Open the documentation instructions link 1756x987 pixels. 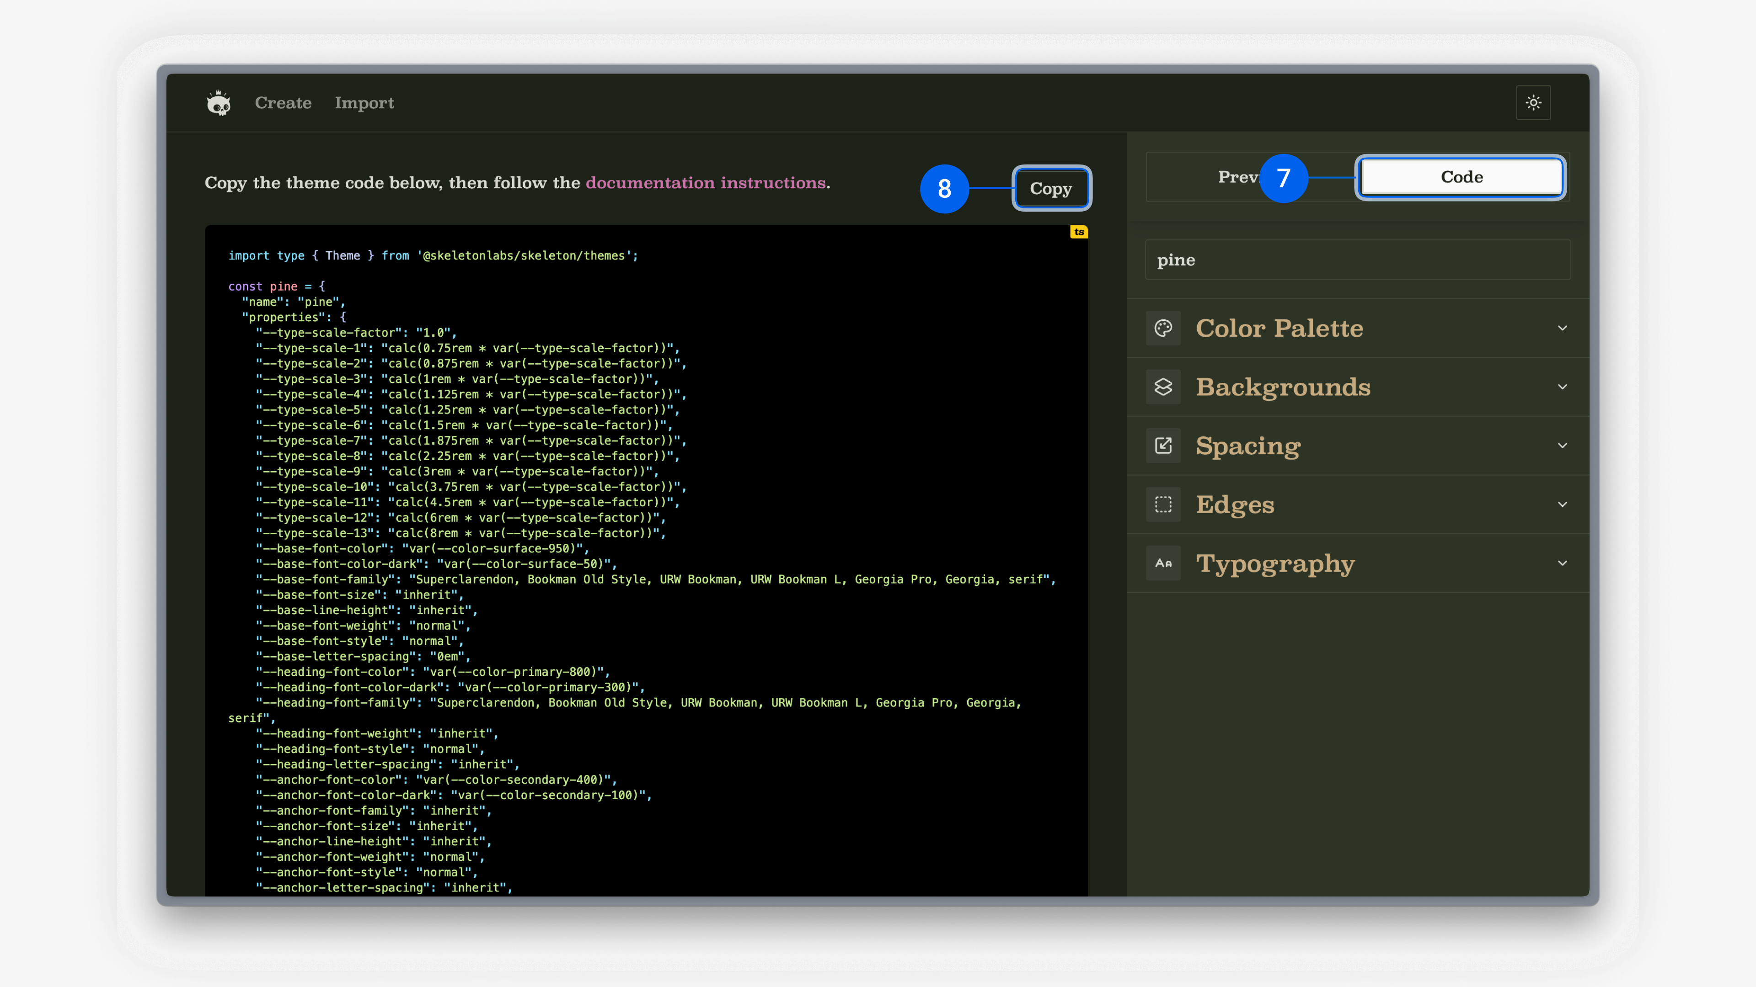coord(706,183)
